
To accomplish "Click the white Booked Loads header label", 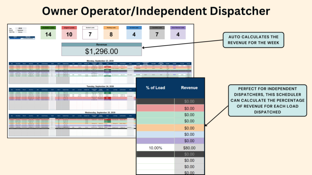I will pos(90,28).
